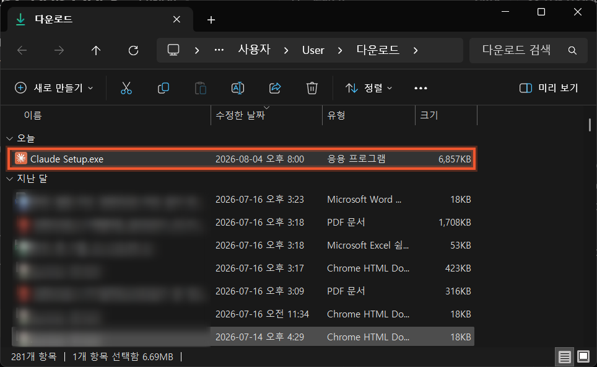Screen dimensions: 597x367
Task: Click the PC monitor icon in address bar
Action: pyautogui.click(x=173, y=50)
